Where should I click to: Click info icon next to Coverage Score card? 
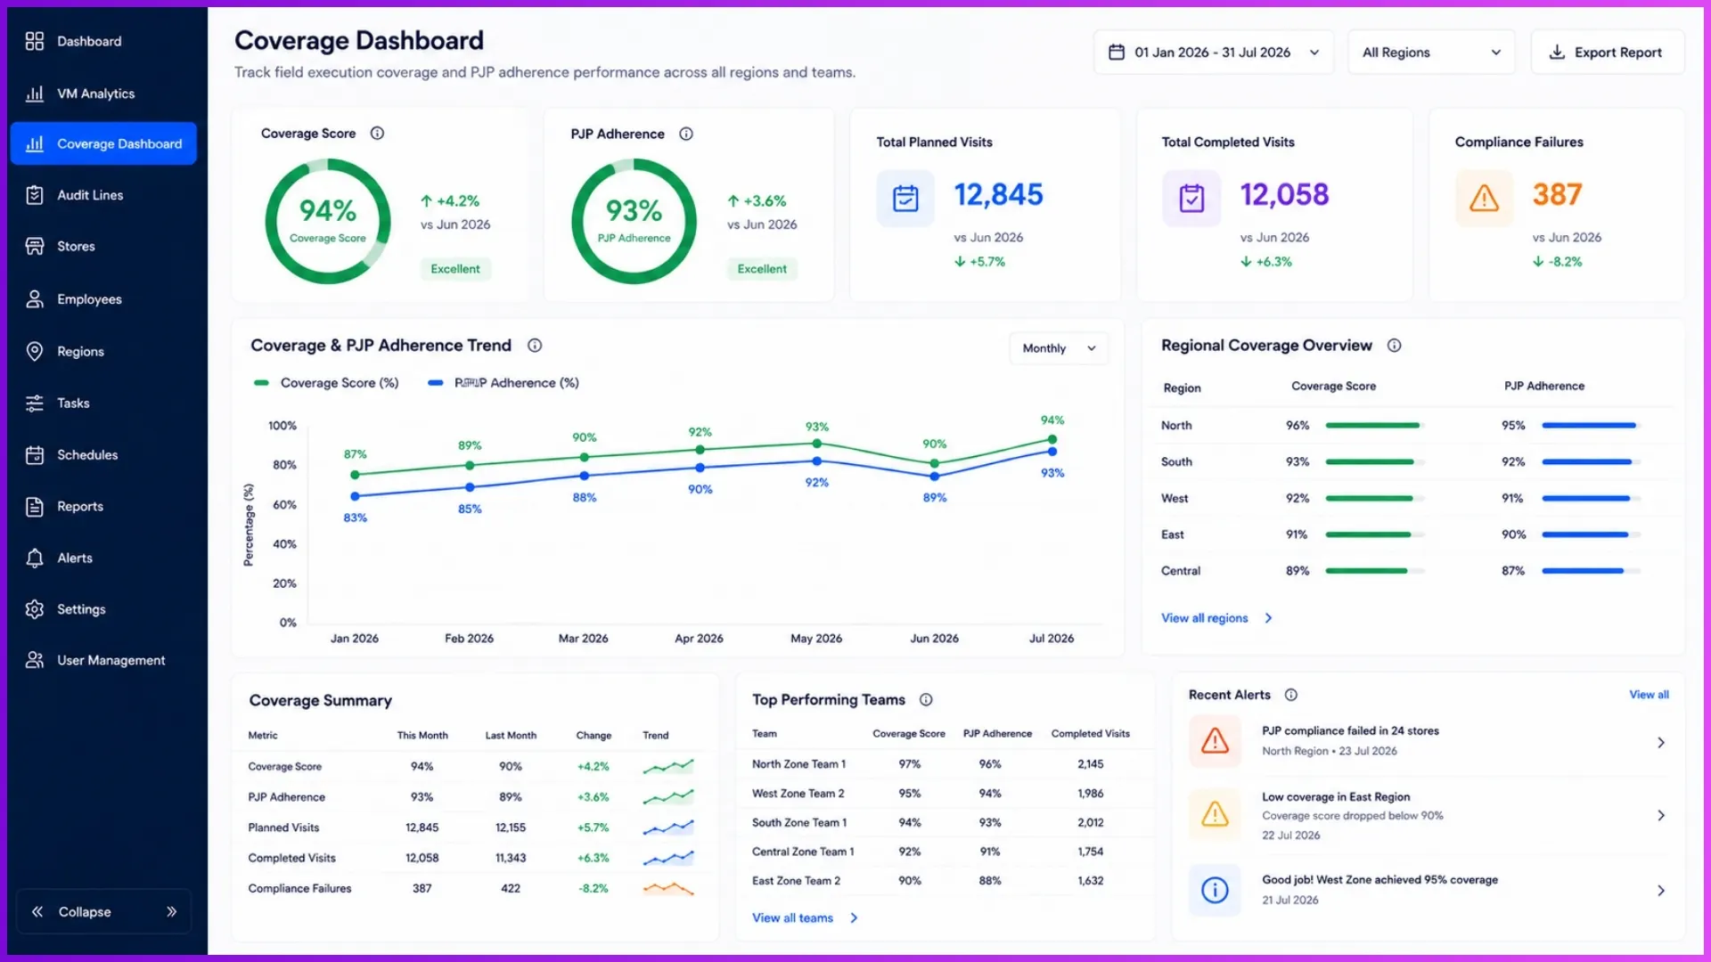click(377, 134)
